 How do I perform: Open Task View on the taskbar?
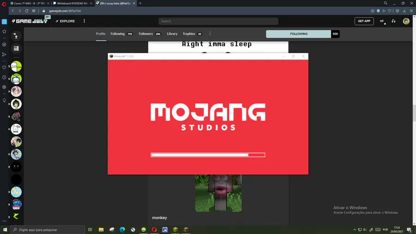coord(90,230)
